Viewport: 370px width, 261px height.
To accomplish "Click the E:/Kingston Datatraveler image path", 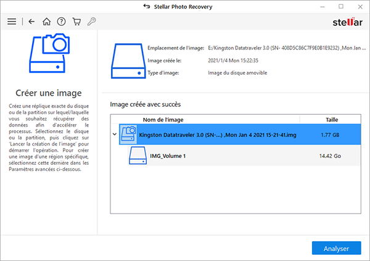I will [287, 48].
